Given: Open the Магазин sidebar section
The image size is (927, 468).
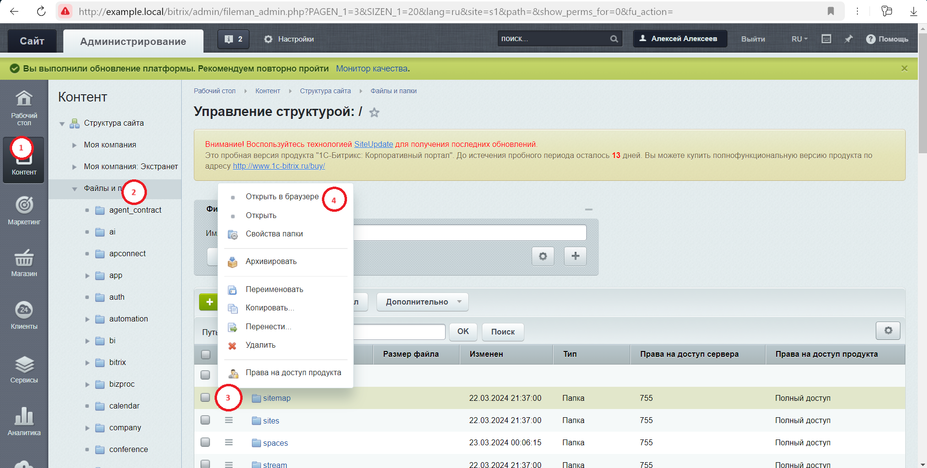Looking at the screenshot, I should tap(24, 263).
